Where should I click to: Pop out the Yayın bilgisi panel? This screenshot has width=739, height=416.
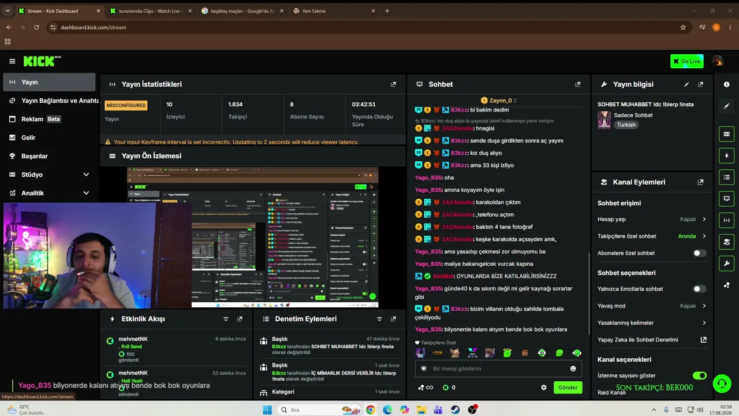coord(700,84)
